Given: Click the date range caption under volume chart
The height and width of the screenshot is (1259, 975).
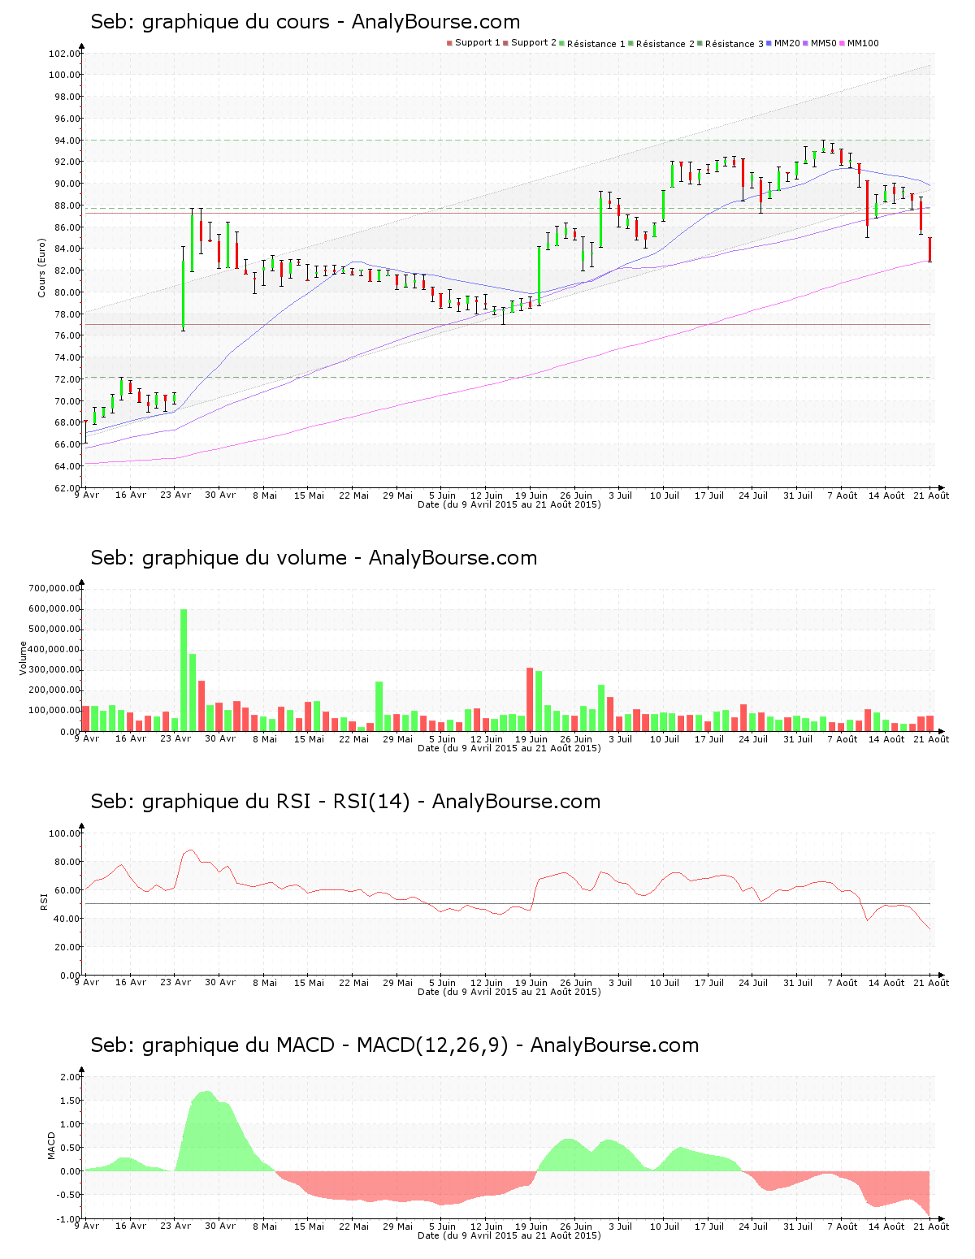Looking at the screenshot, I should (509, 748).
